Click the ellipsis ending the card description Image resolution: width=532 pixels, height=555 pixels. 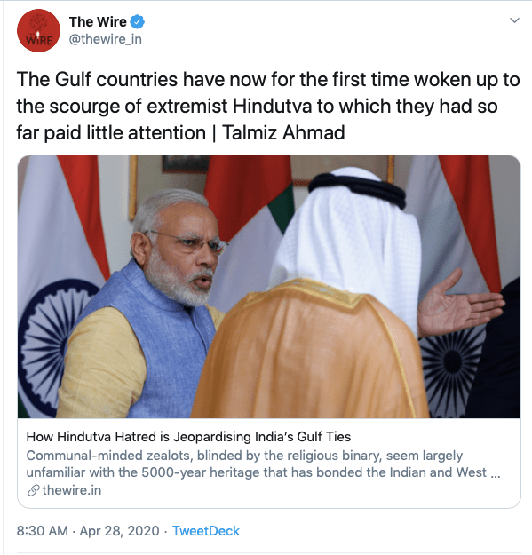coord(496,473)
